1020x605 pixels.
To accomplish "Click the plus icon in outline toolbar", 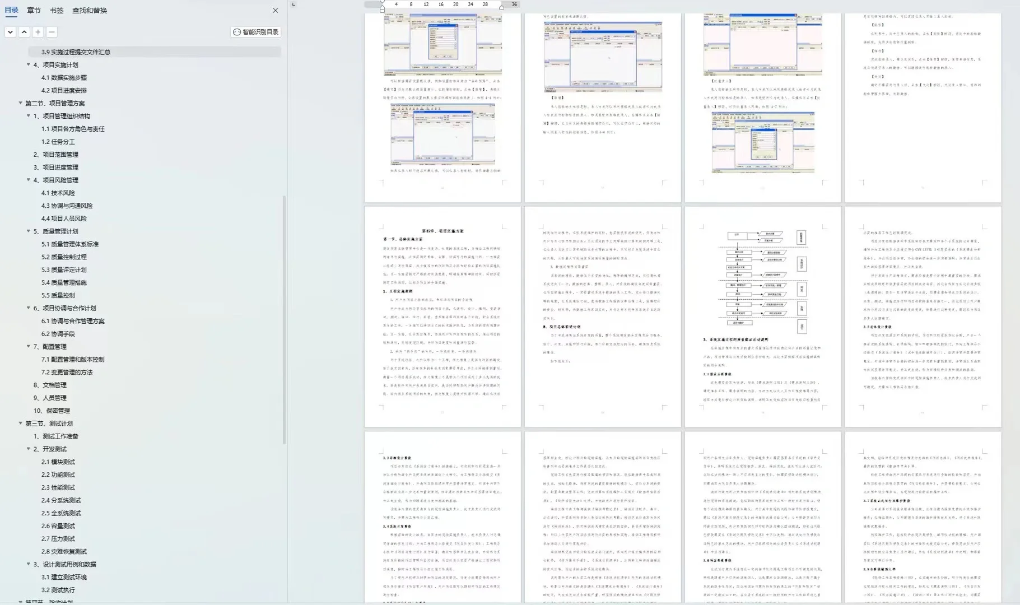I will click(x=38, y=32).
